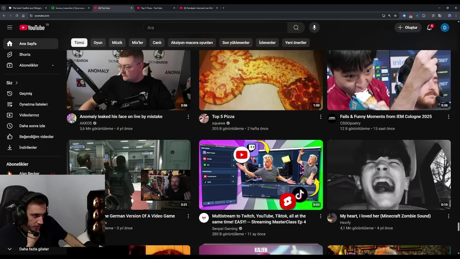Visit Senpai Gaming channel name
This screenshot has height=259, width=460.
[x=225, y=228]
